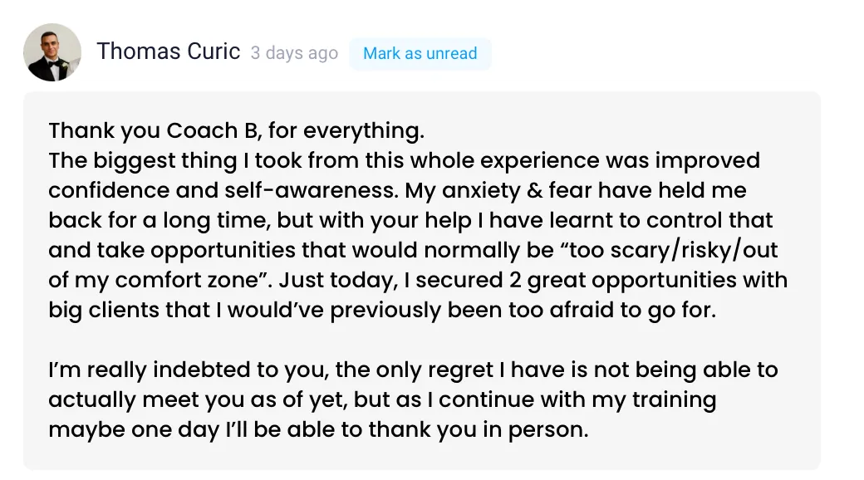
Task: Click the phrase 'thank you in person'
Action: click(477, 430)
